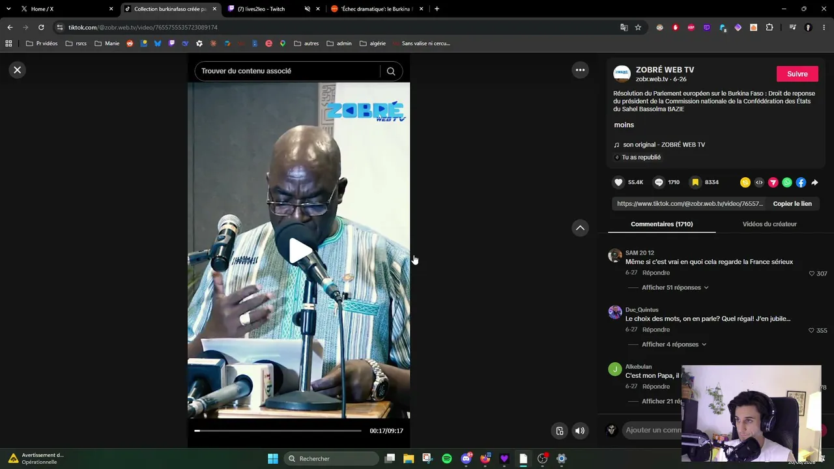Like SAM 20 12's comment heart
The width and height of the screenshot is (834, 469).
[812, 274]
